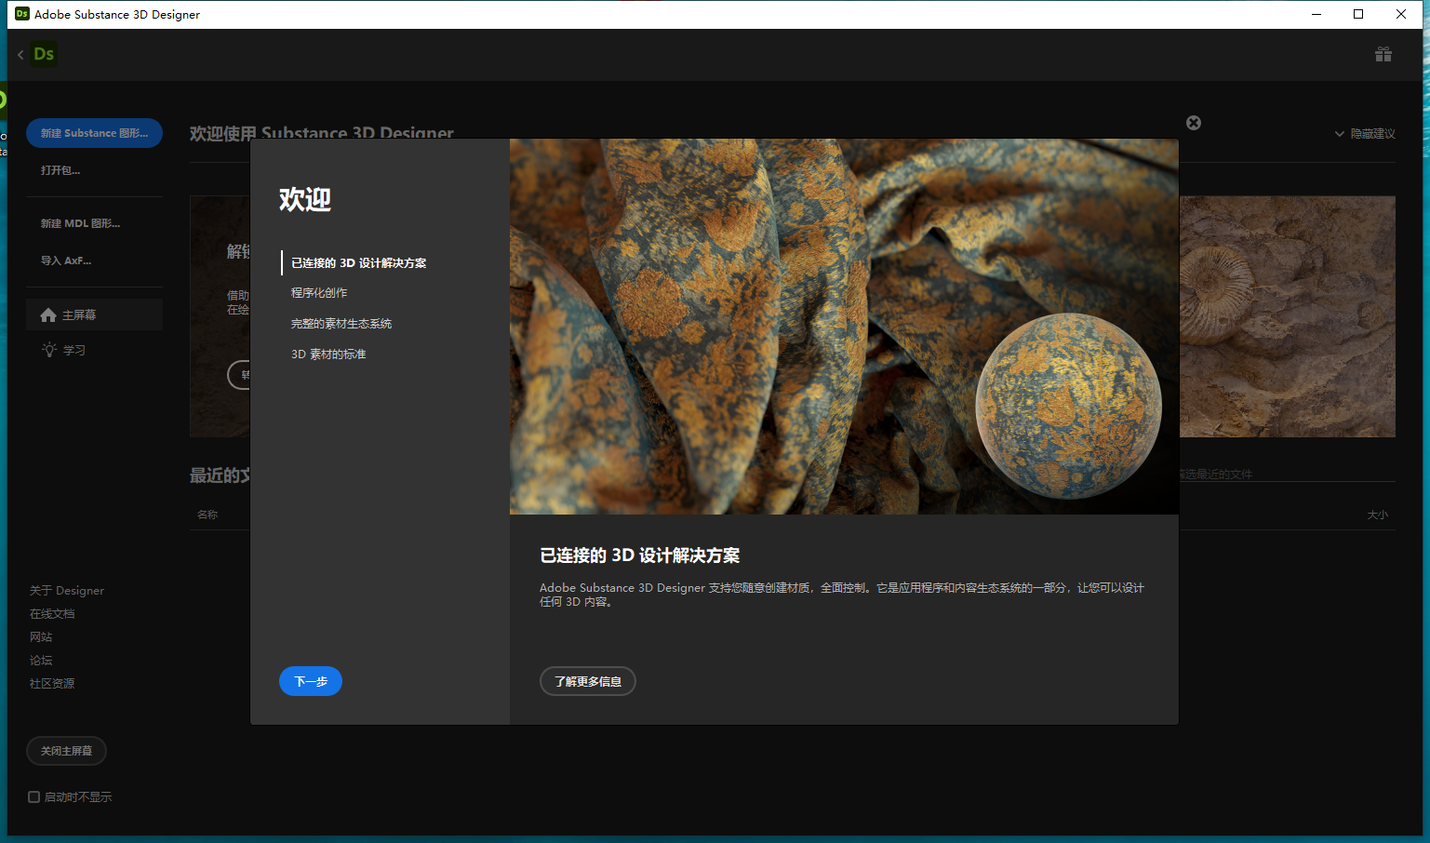This screenshot has height=843, width=1430.
Task: Click the fabric material preview image
Action: click(x=844, y=327)
